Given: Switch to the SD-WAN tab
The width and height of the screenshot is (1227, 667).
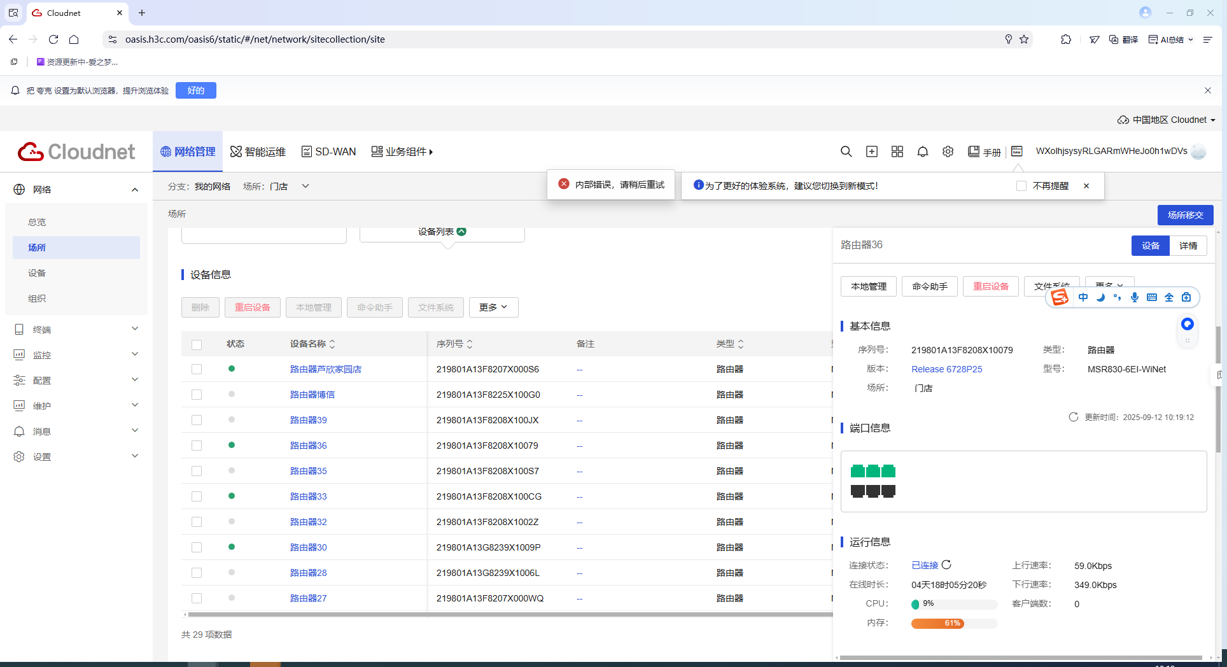Looking at the screenshot, I should pos(328,151).
